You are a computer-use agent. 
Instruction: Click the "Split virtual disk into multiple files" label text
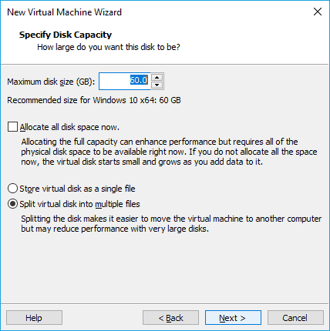coord(79,204)
